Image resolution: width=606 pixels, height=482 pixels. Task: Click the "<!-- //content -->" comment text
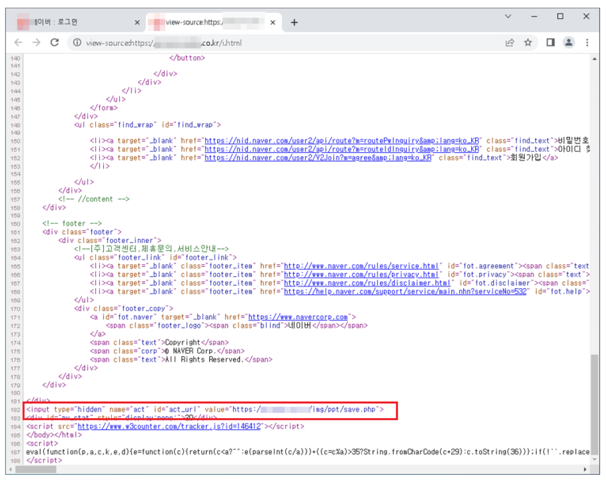(93, 199)
